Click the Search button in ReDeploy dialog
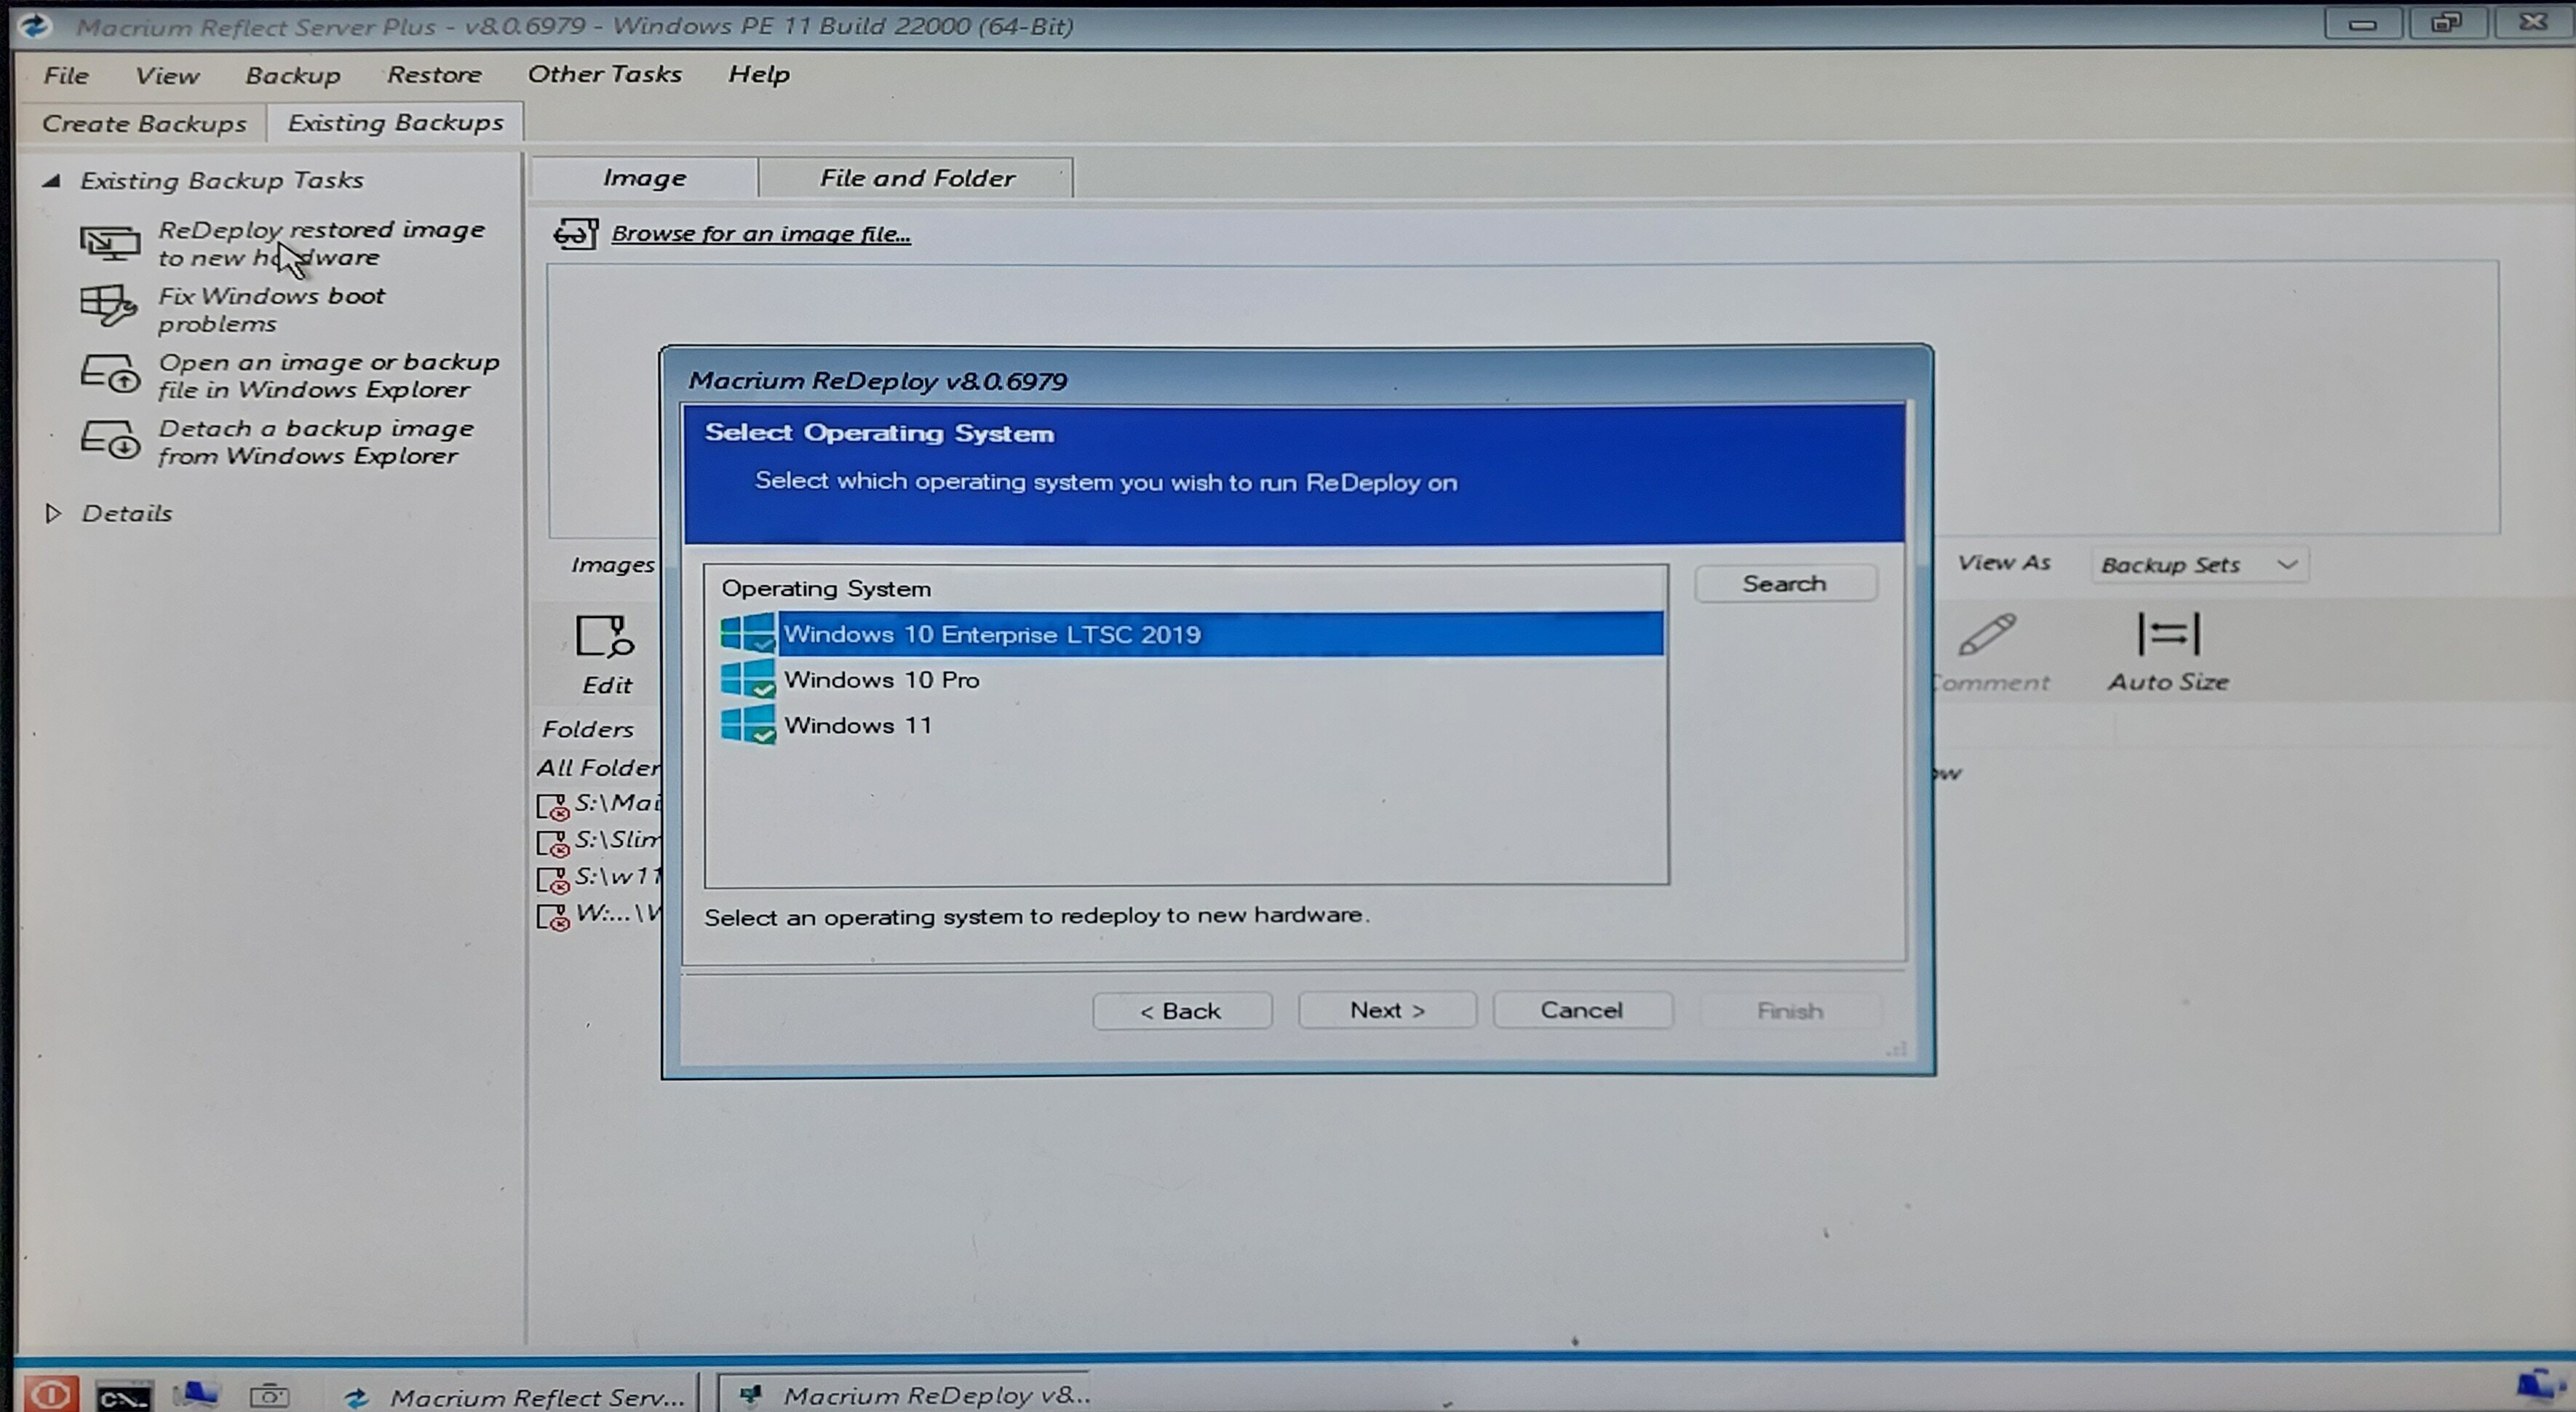2576x1412 pixels. (1783, 584)
